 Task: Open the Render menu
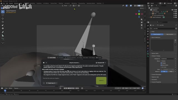point(11,3)
